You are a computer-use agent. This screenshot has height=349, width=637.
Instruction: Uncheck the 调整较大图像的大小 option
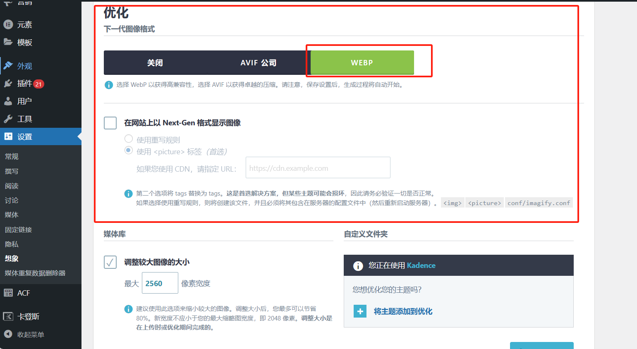point(110,262)
